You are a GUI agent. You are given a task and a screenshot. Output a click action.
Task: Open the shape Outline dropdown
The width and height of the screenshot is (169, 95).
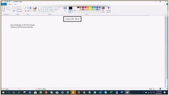click(x=58, y=7)
